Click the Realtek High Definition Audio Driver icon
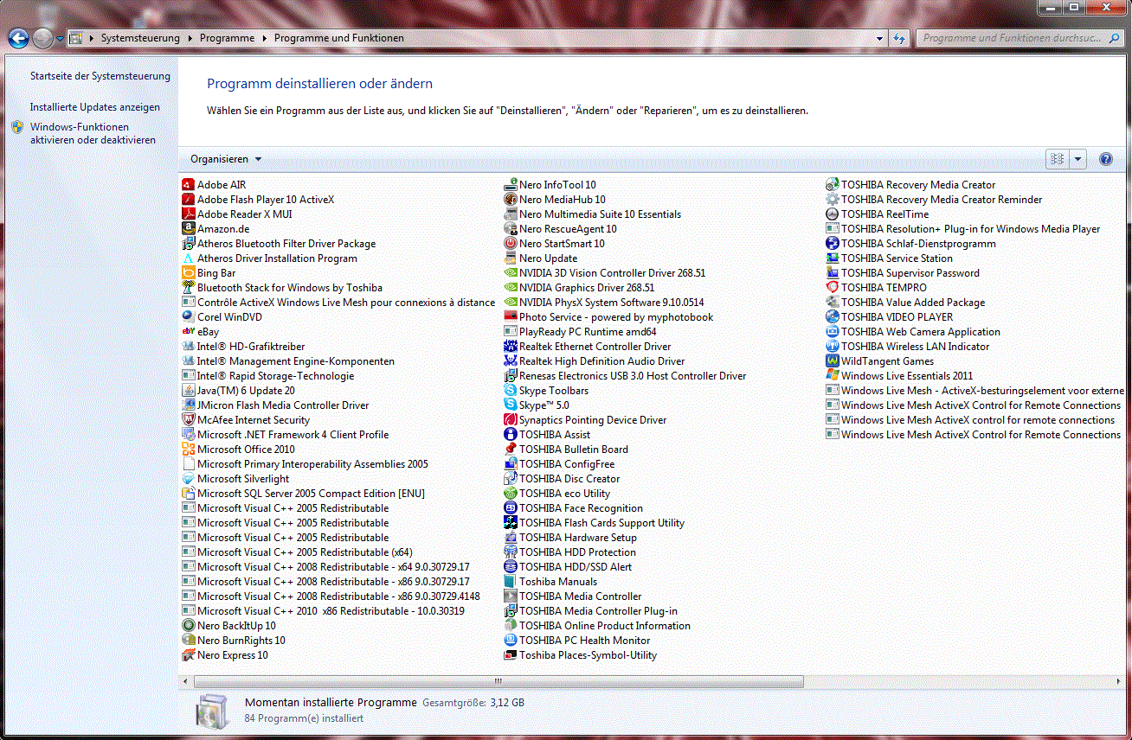 coord(511,361)
